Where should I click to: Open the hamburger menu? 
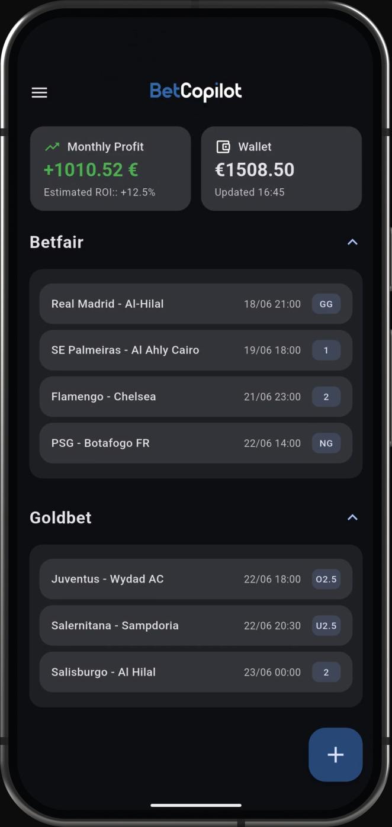point(39,92)
